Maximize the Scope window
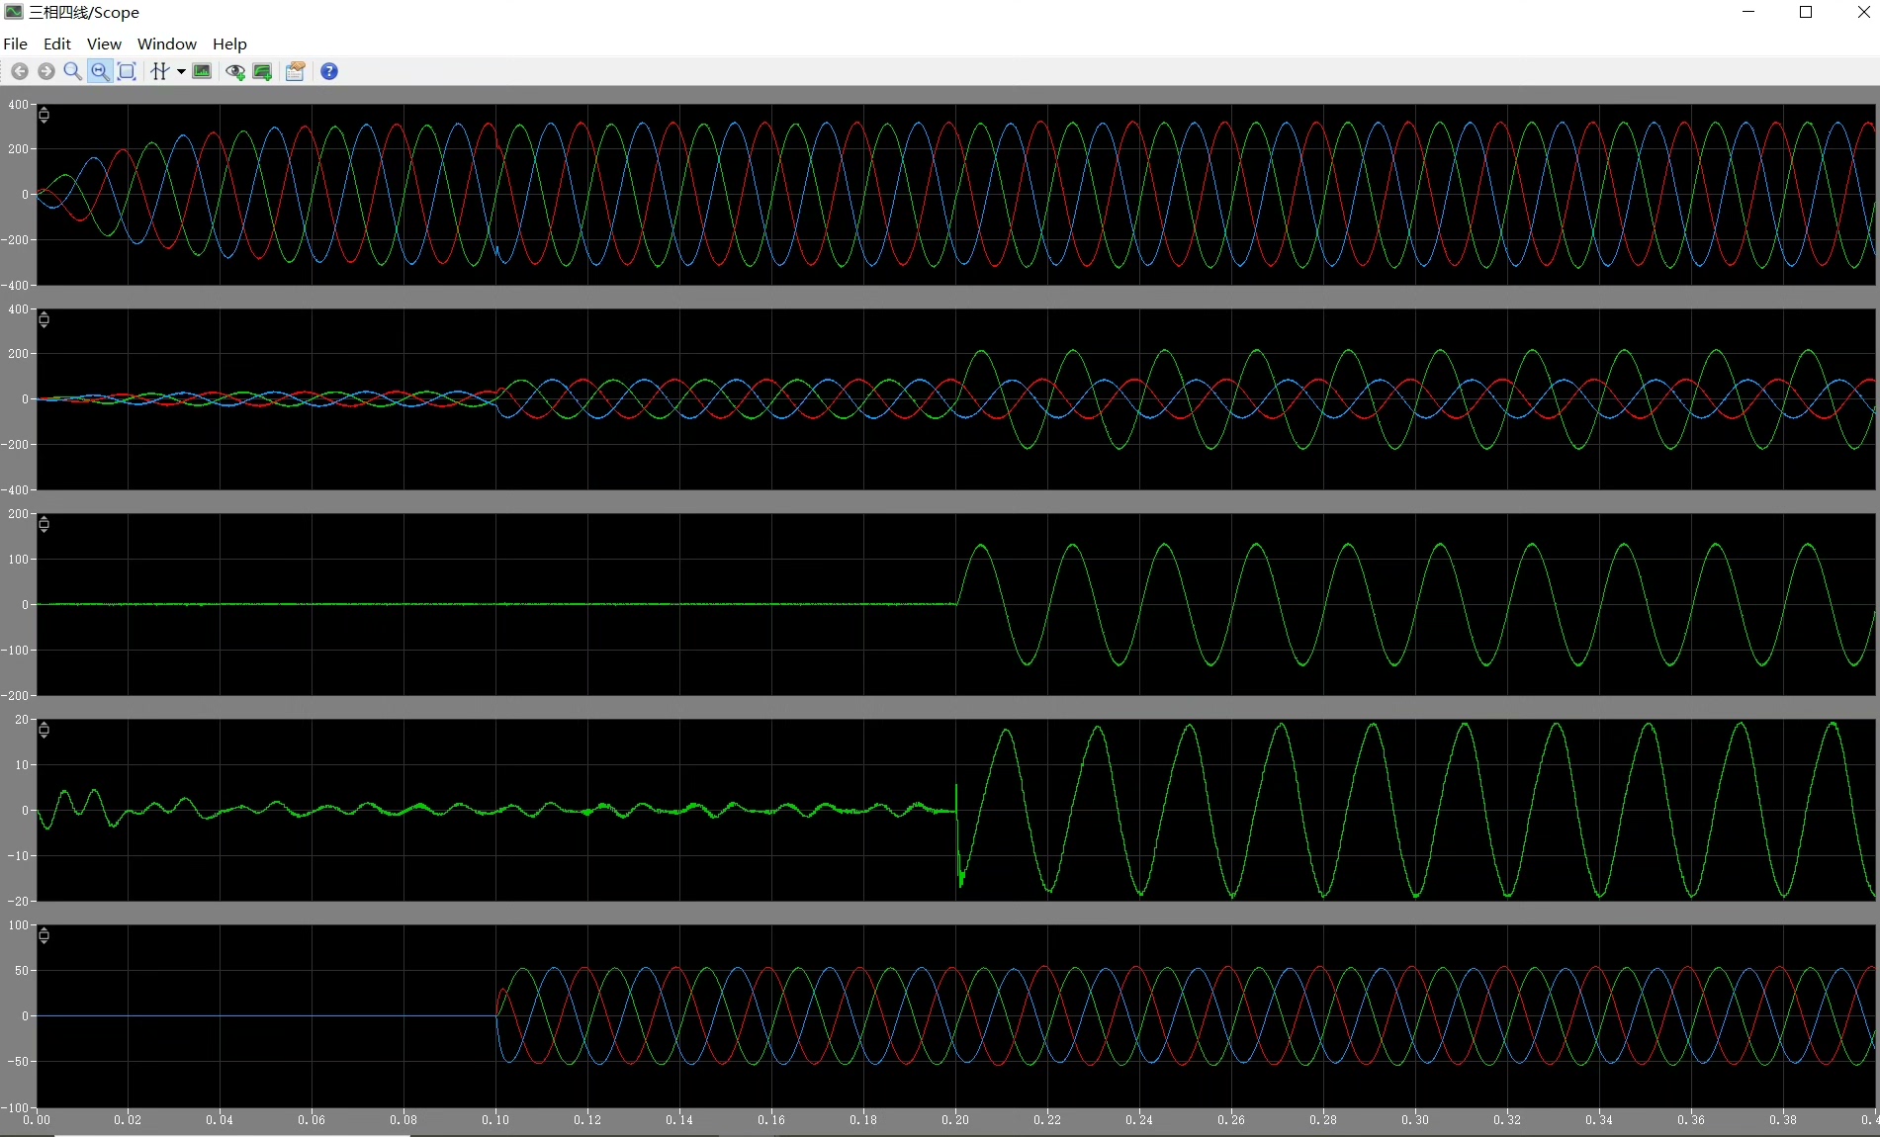The image size is (1880, 1137). click(x=1806, y=12)
